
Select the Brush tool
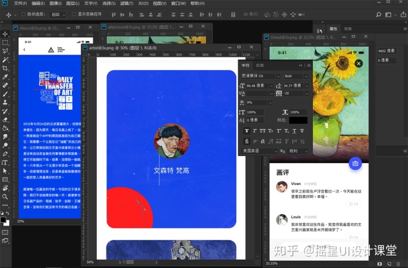tap(5, 94)
